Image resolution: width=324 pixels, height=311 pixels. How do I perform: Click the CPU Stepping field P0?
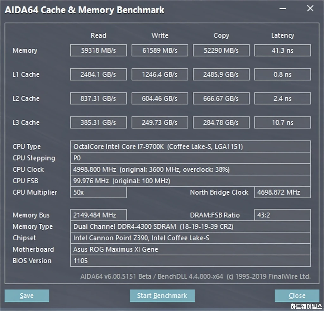click(190, 158)
